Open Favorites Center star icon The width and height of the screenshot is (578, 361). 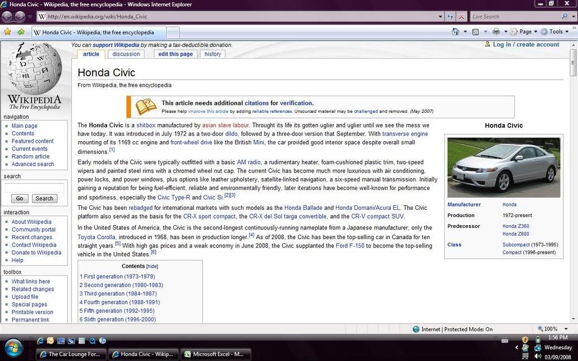(7, 32)
